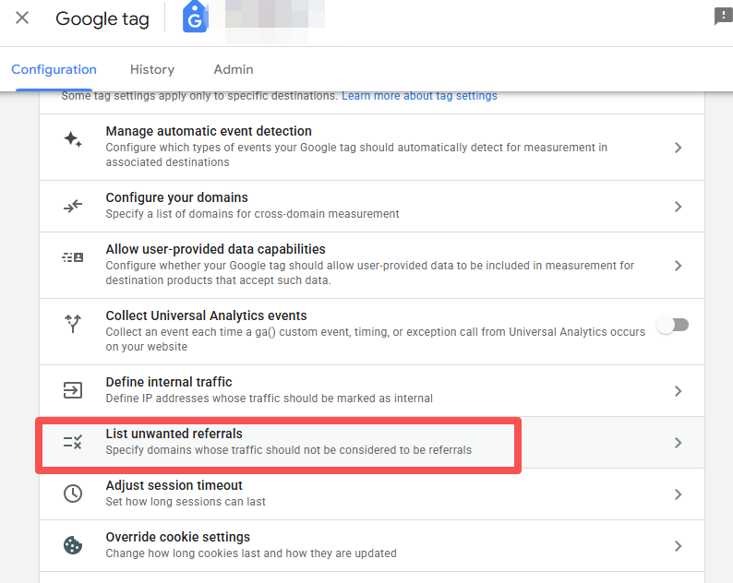This screenshot has height=583, width=733.
Task: Click the sparkle automatic event detection icon
Action: (73, 139)
